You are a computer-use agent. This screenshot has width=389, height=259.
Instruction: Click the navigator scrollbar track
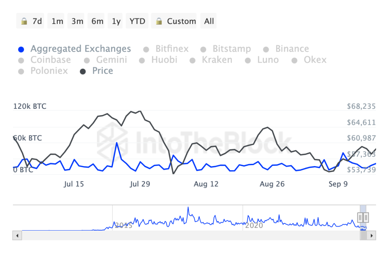click(x=190, y=235)
